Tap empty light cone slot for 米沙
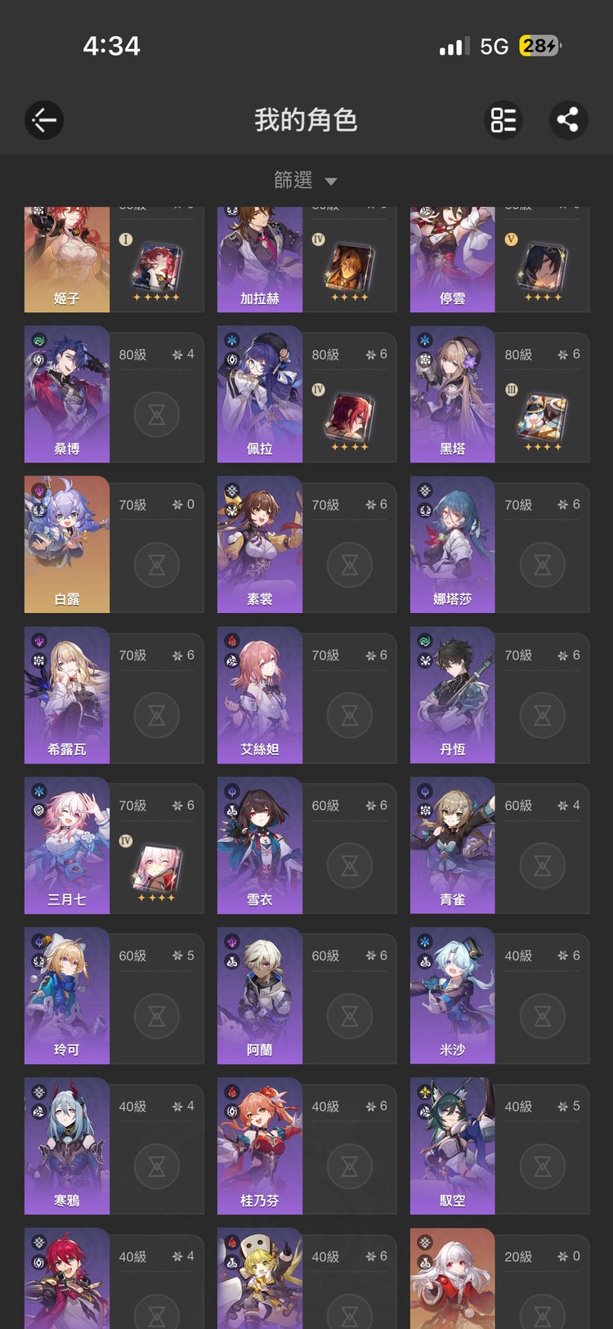The width and height of the screenshot is (613, 1329). click(543, 1016)
